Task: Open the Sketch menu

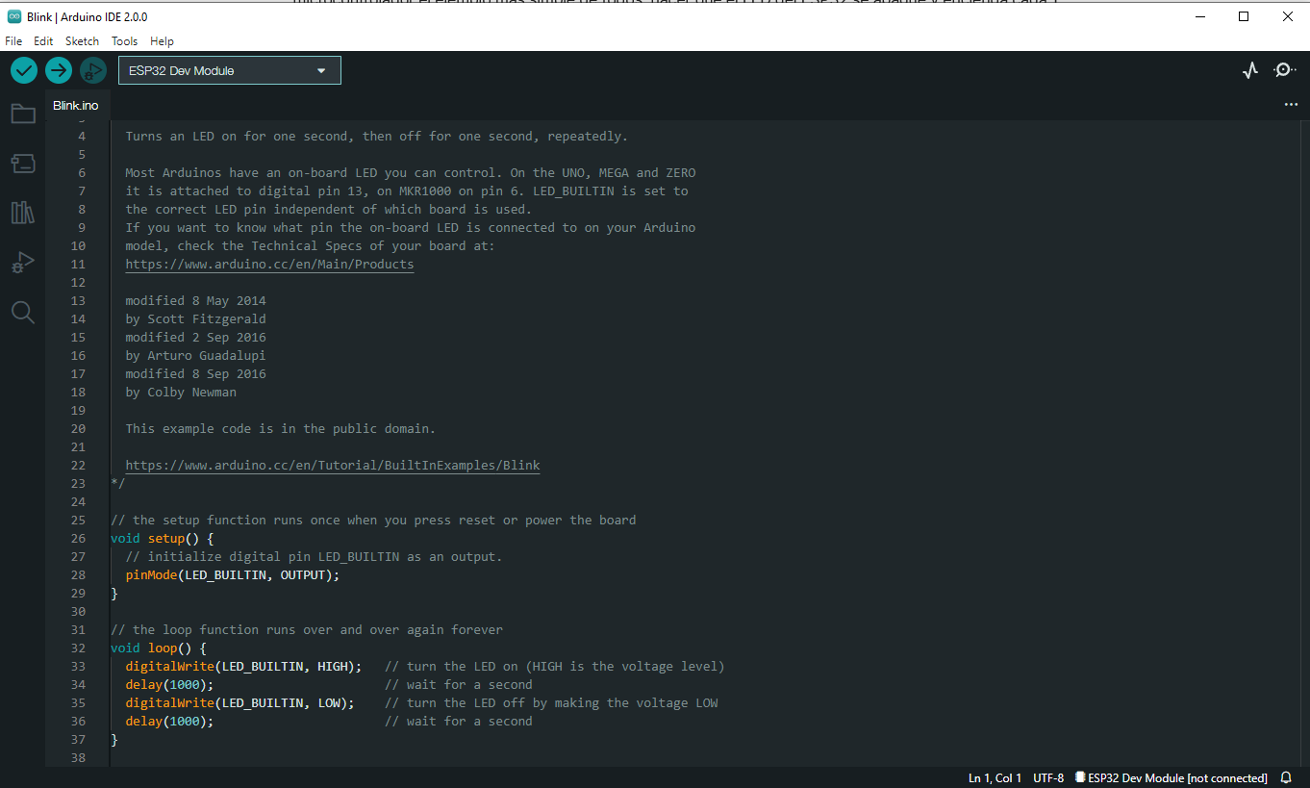Action: pos(82,41)
